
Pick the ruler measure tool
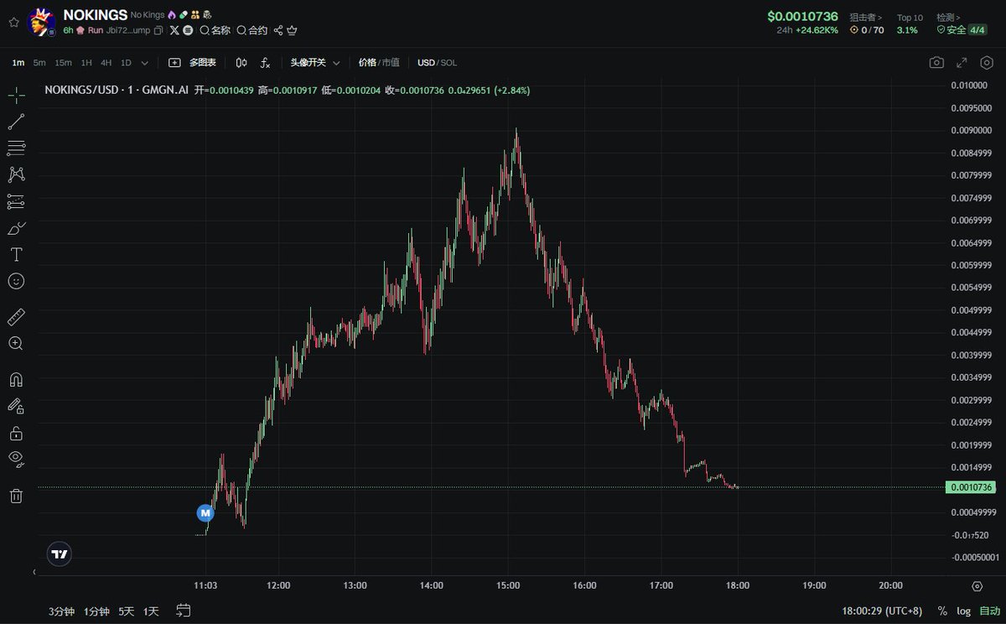(x=16, y=317)
